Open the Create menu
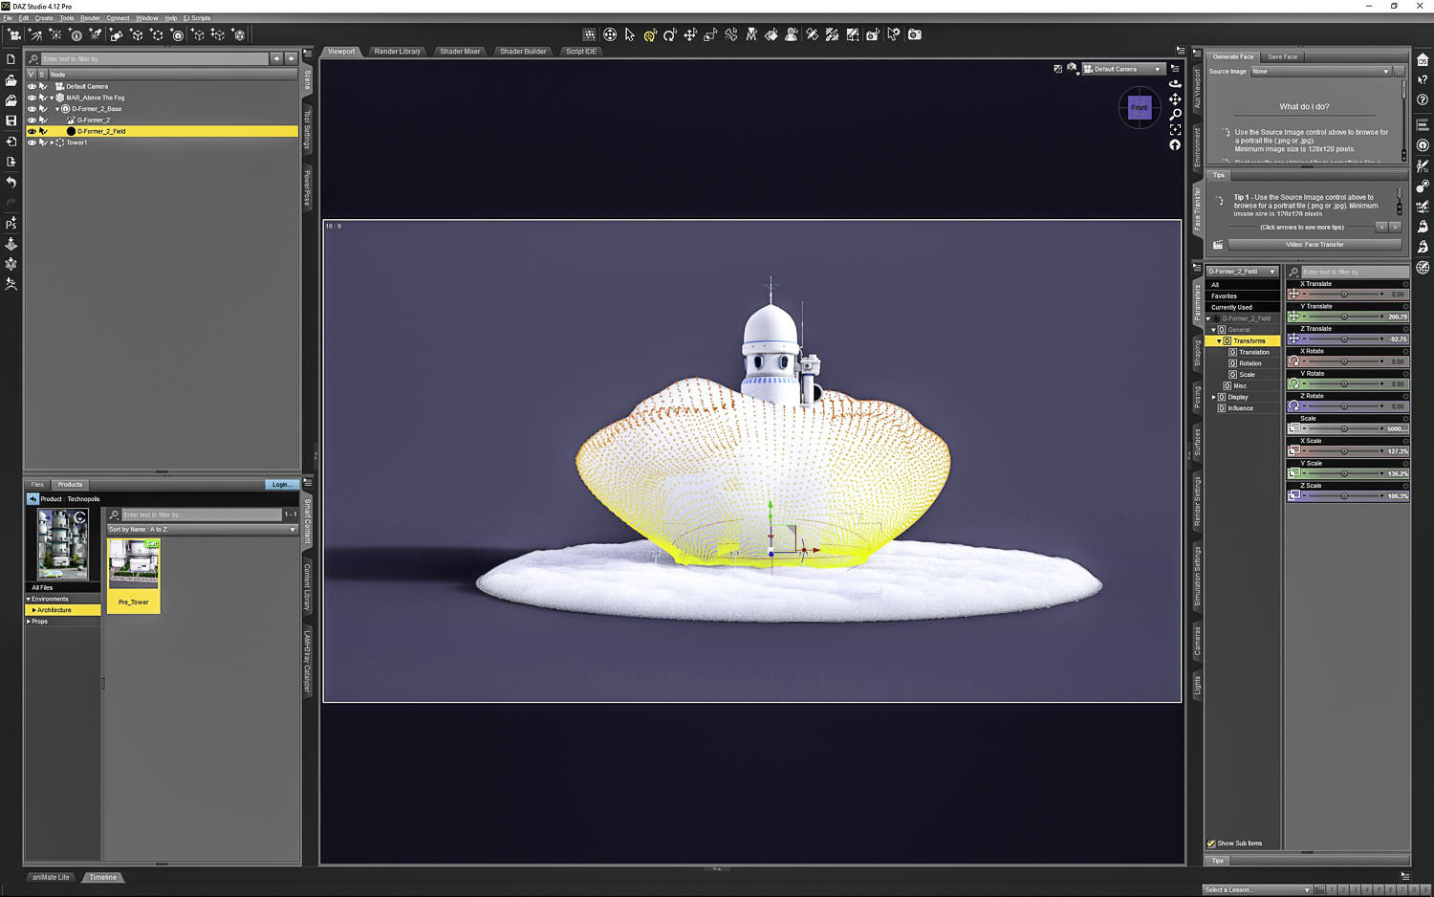 tap(44, 18)
